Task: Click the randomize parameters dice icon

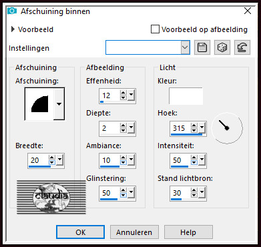Action: pyautogui.click(x=222, y=47)
